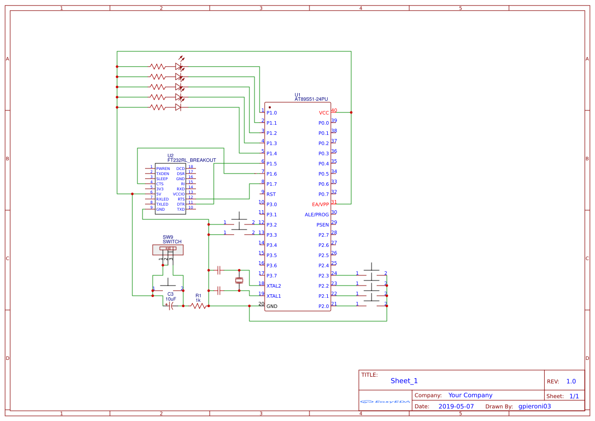This screenshot has height=421, width=595.
Task: Select the PSEN pin label
Action: point(323,224)
